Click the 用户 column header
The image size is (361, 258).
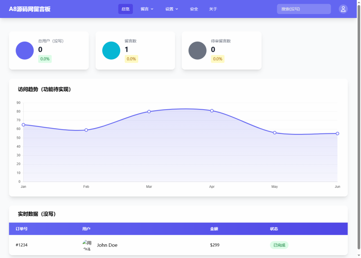pos(86,229)
